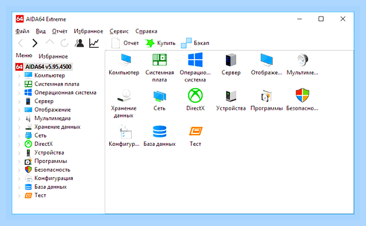
Task: Select Сервер label in the tree
Action: (44, 101)
